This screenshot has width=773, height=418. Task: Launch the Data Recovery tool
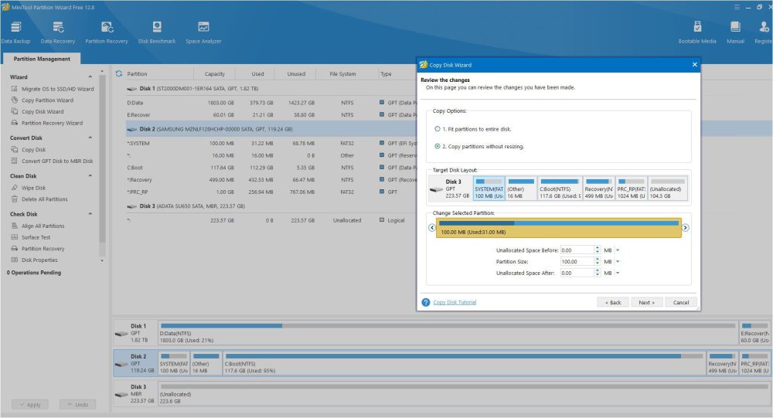point(58,31)
